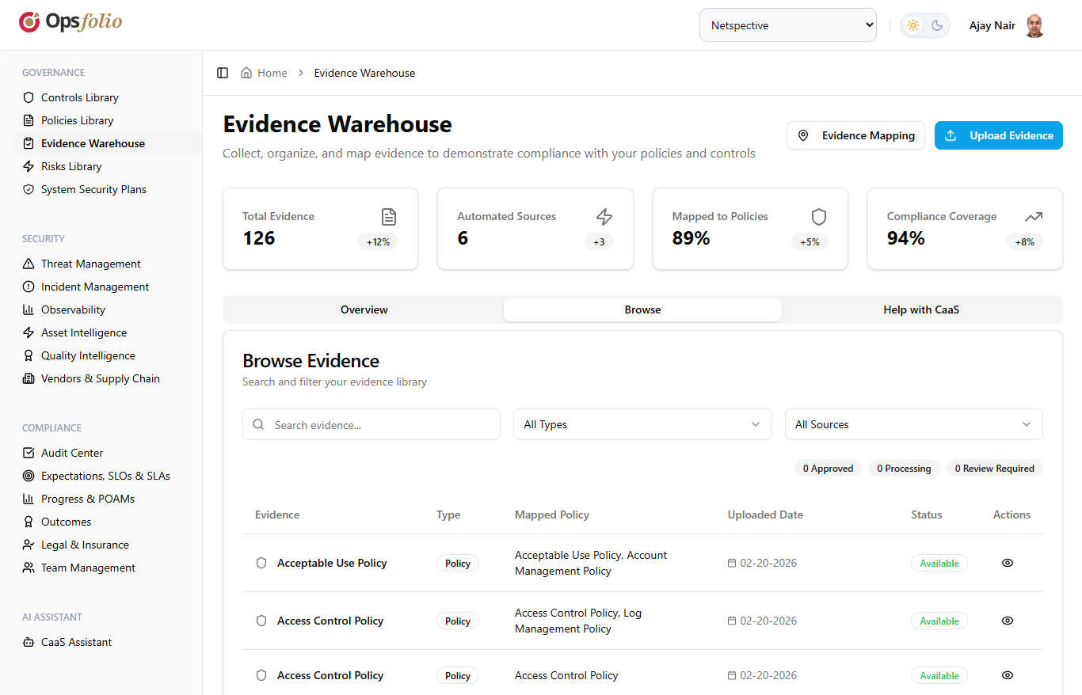Viewport: 1082px width, 695px height.
Task: Click the evidence search field
Action: pos(371,424)
